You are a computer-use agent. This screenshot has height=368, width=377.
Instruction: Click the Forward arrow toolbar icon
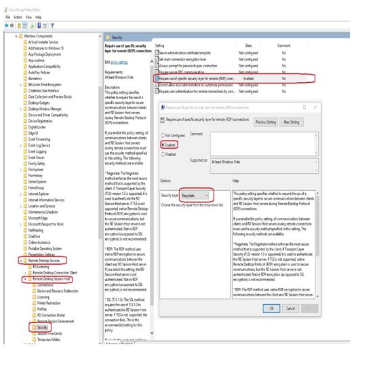click(12, 26)
